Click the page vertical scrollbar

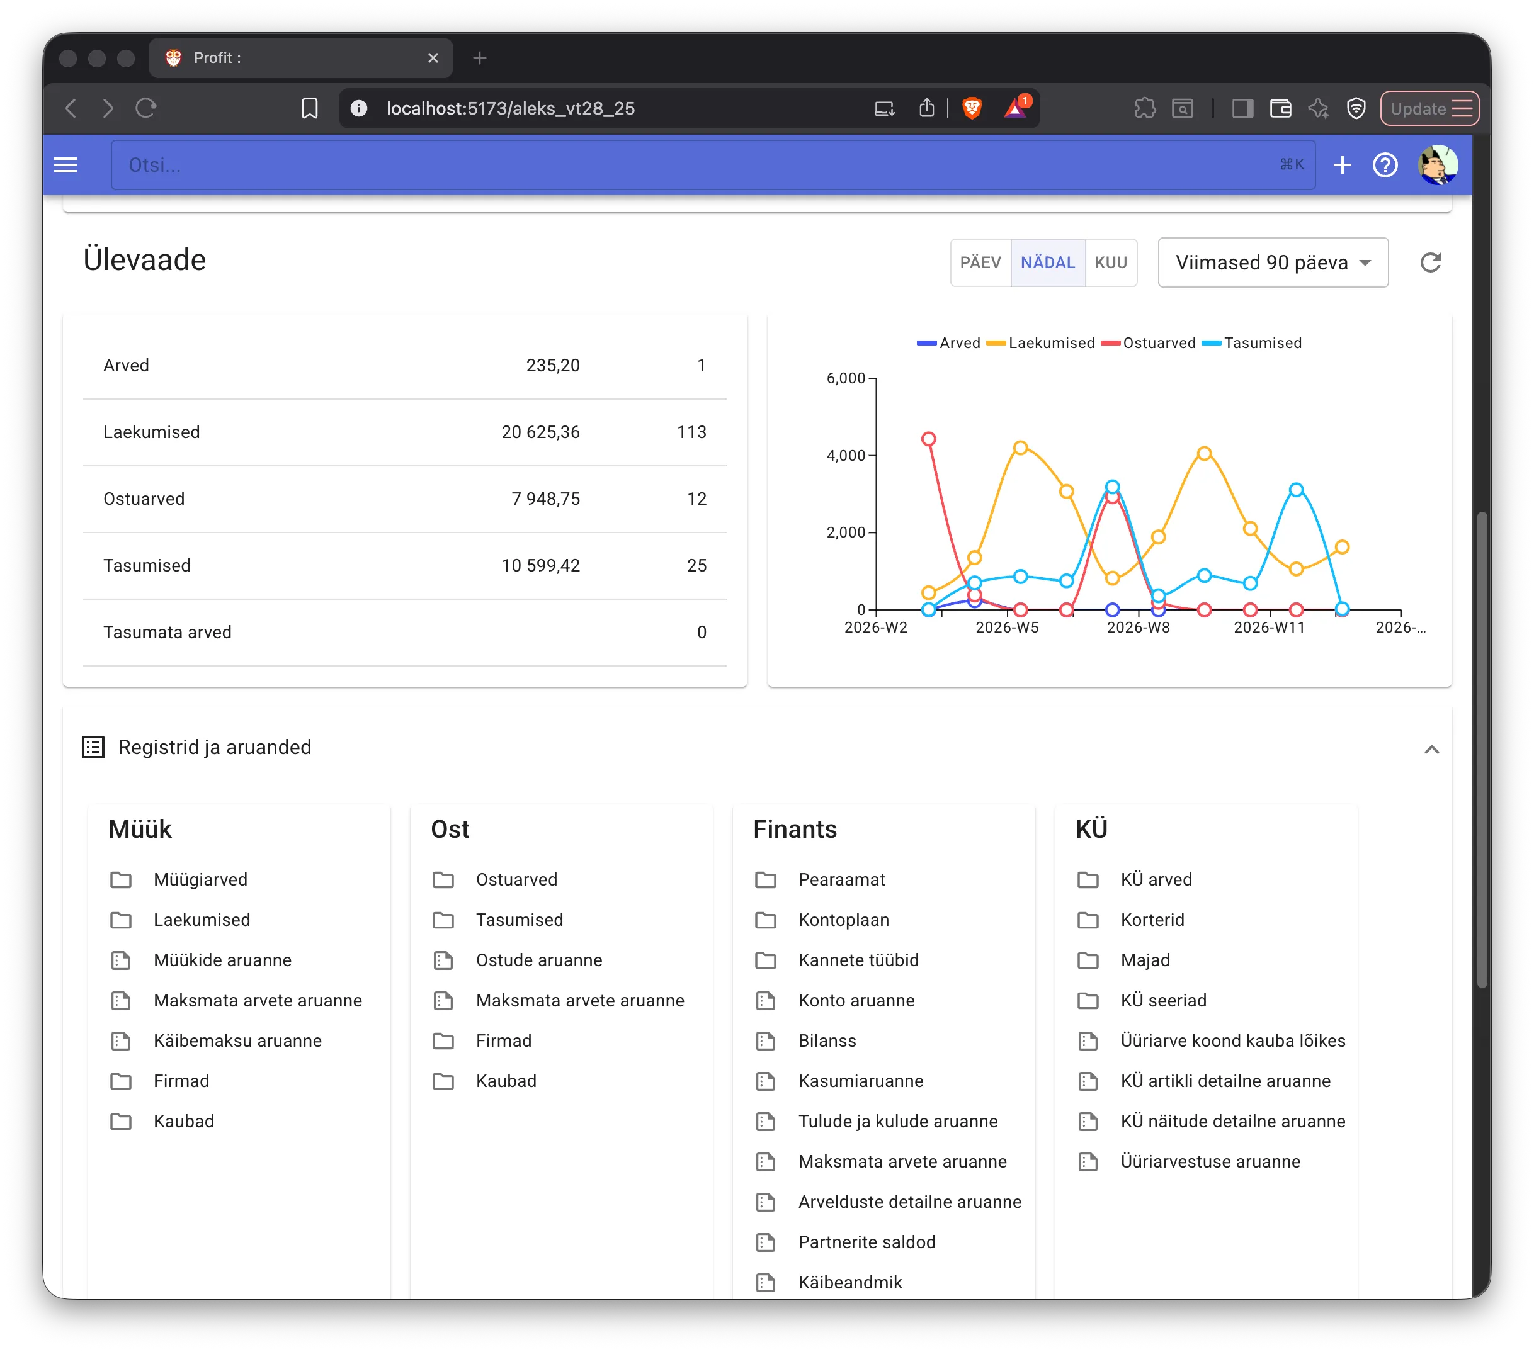coord(1482,750)
